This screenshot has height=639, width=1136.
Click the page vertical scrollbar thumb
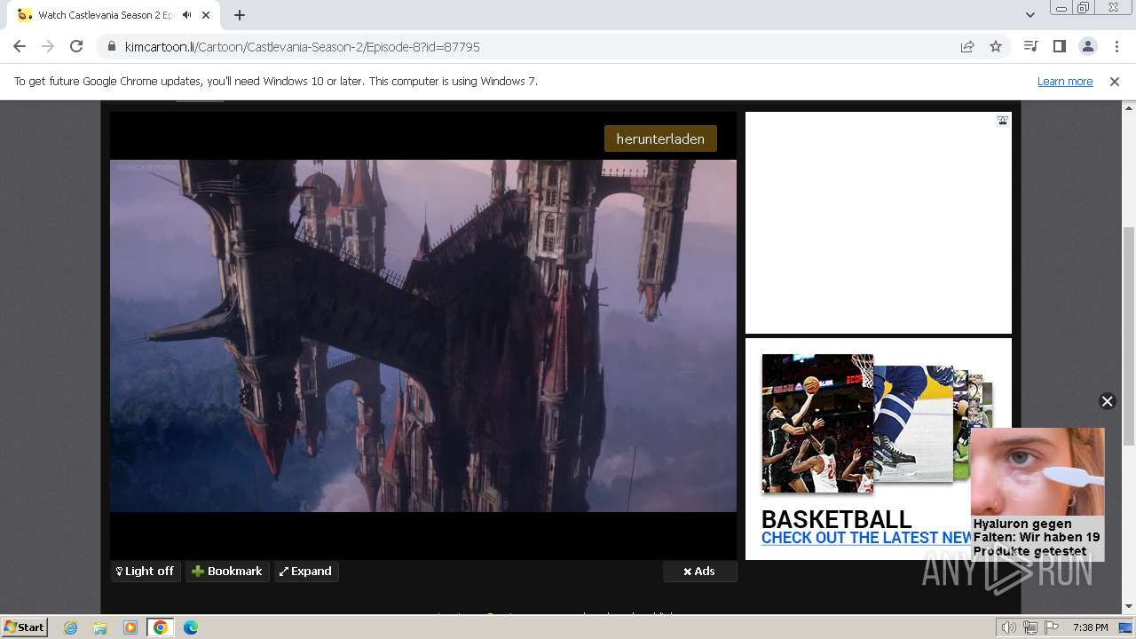click(1128, 337)
